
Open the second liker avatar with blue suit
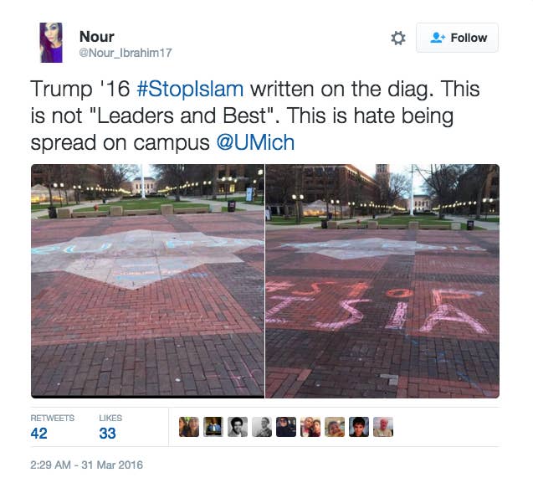click(x=213, y=427)
